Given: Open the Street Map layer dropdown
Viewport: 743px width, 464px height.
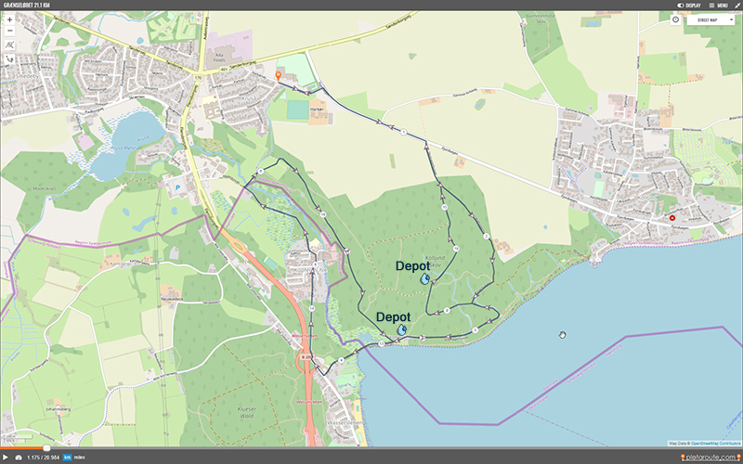Looking at the screenshot, I should [x=709, y=19].
